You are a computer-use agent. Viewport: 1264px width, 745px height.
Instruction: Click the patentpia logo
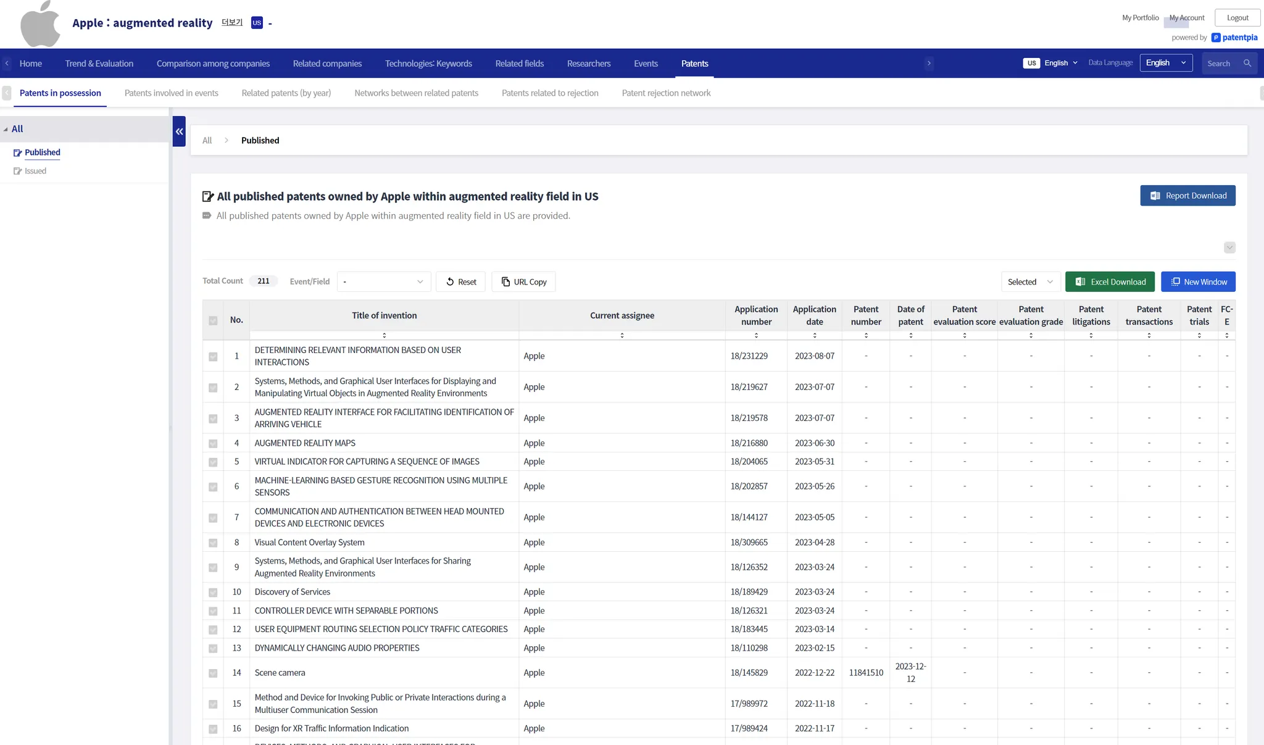(1234, 38)
